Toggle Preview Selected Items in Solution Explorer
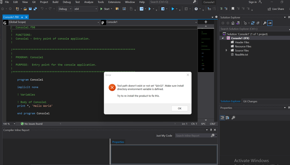290x165 pixels. point(270,23)
